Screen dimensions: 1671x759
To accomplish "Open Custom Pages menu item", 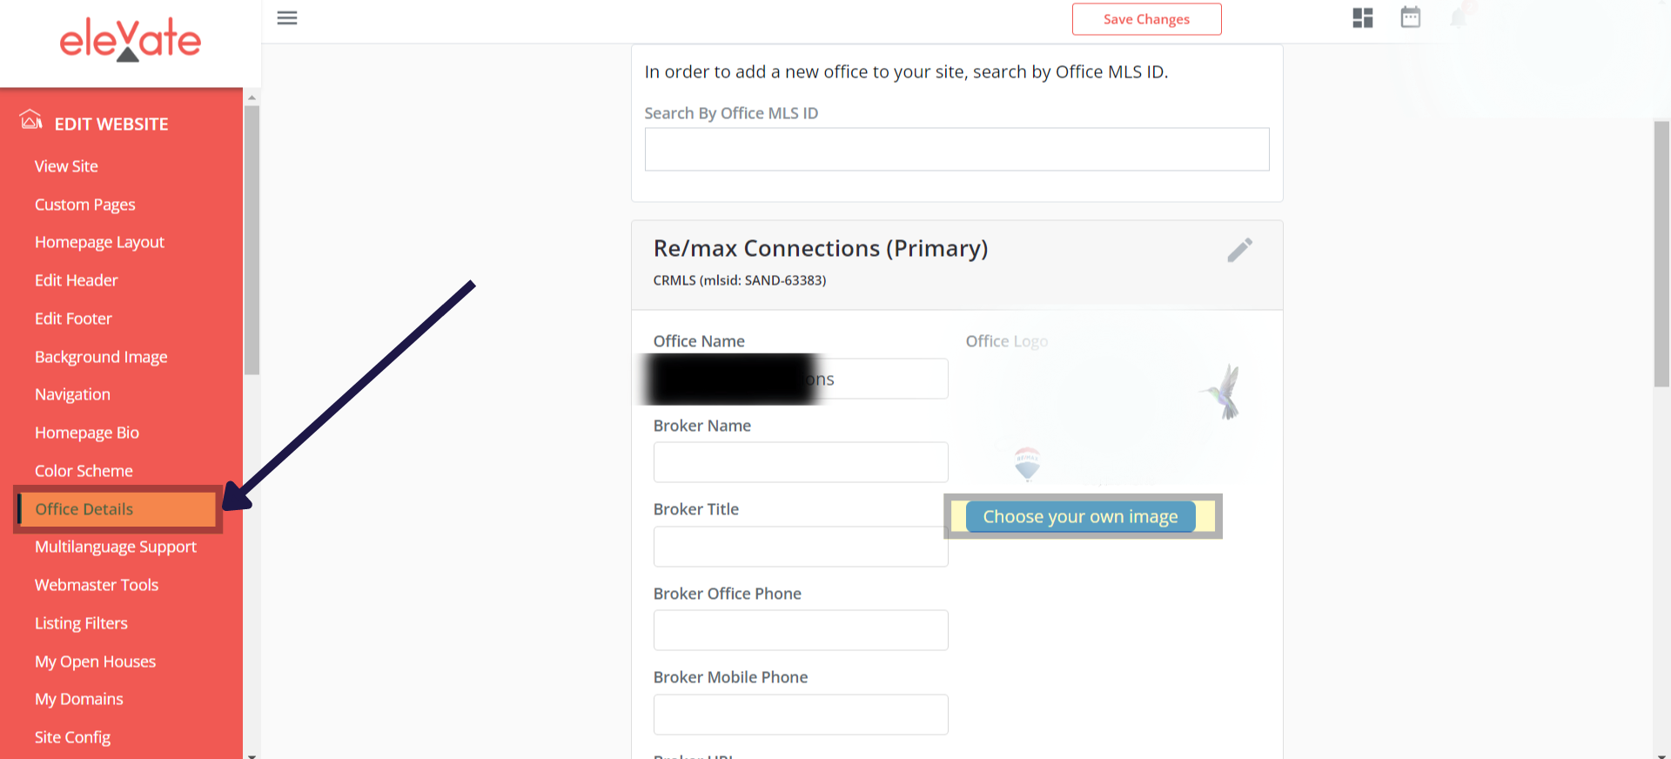I will pos(85,205).
